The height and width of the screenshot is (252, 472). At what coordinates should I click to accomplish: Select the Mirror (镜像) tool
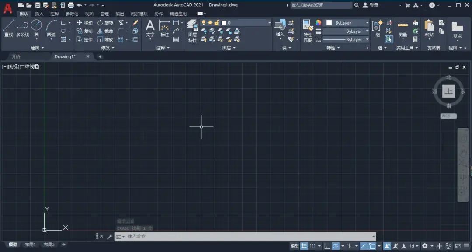(105, 31)
